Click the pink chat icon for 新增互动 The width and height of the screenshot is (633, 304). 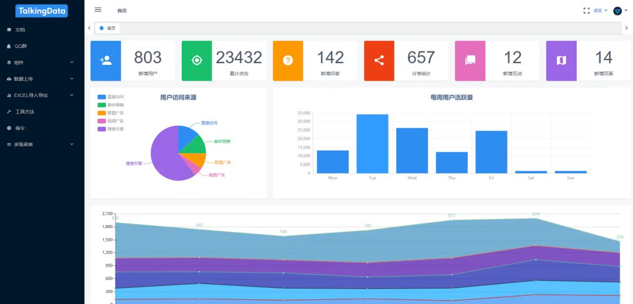pos(470,61)
